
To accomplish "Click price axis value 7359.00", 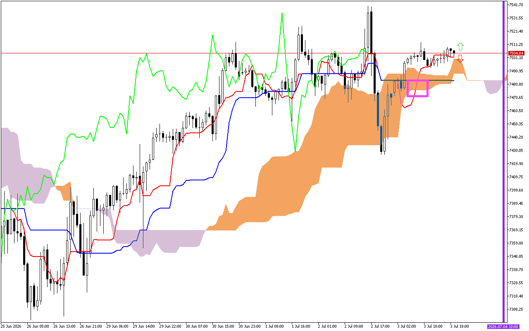I will point(517,243).
